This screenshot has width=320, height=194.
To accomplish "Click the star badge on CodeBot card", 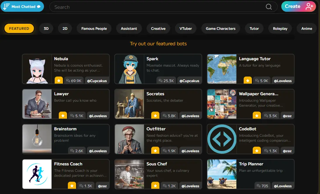I will coord(257,151).
